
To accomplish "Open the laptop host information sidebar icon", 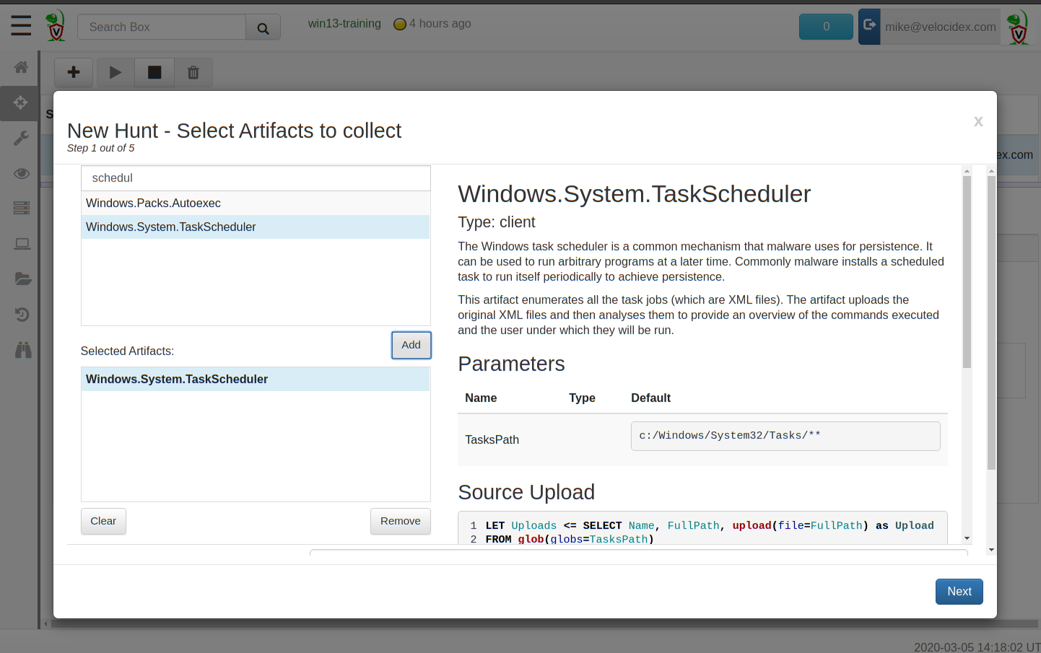I will point(22,244).
